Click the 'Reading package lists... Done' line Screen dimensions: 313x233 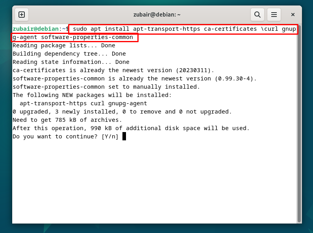click(64, 46)
